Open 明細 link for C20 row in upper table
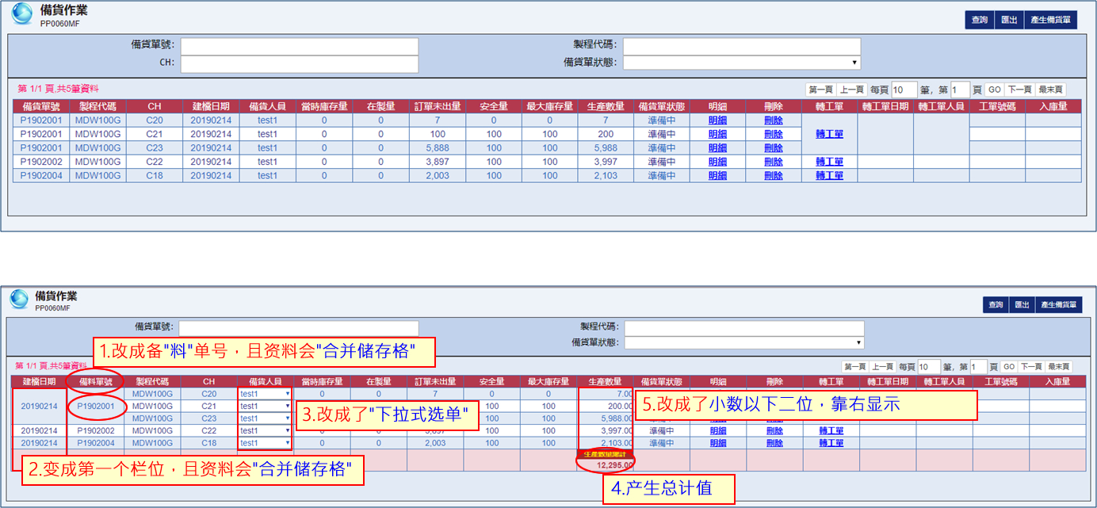Image resolution: width=1097 pixels, height=508 pixels. click(x=717, y=120)
